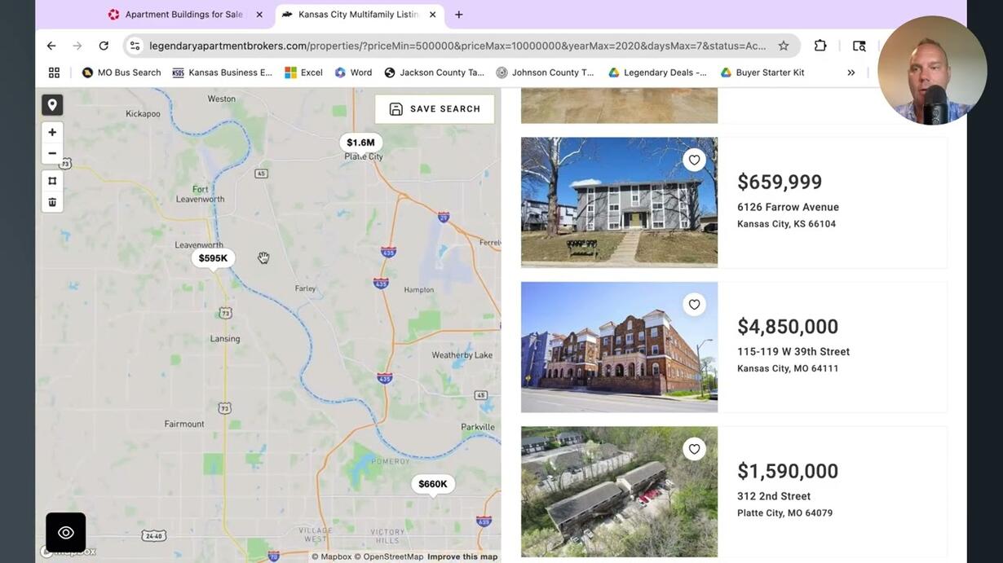
Task: Delete drawn area with trash icon
Action: 52,202
